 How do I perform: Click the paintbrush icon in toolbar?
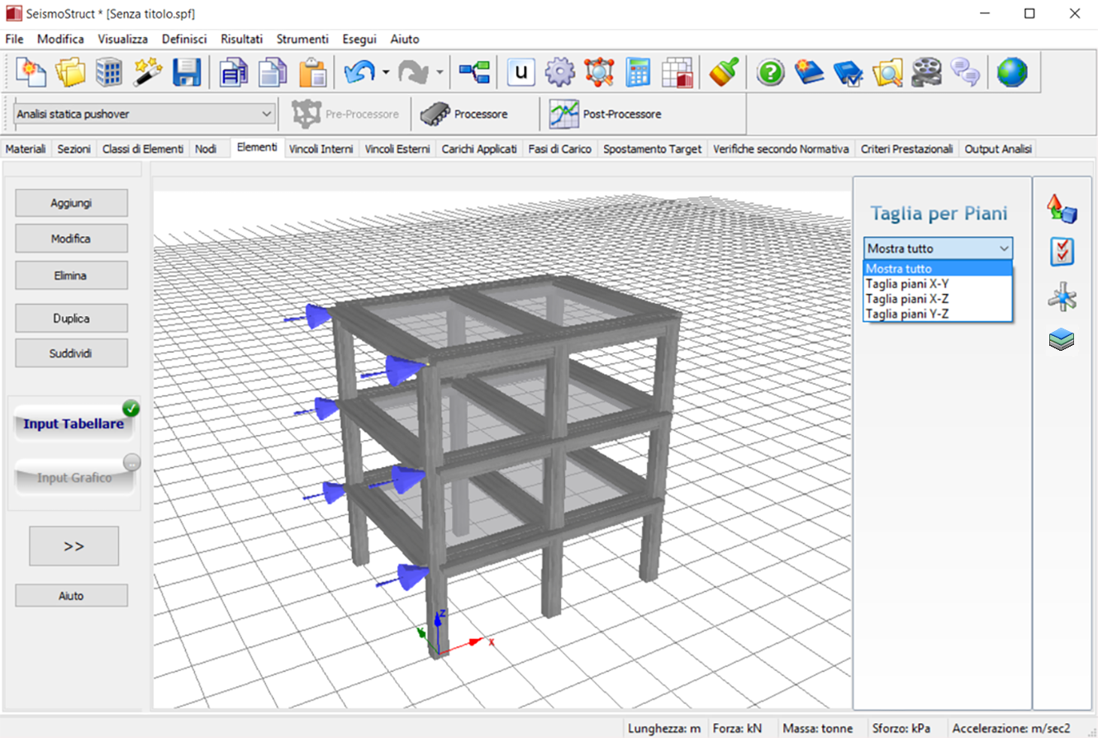tap(724, 73)
